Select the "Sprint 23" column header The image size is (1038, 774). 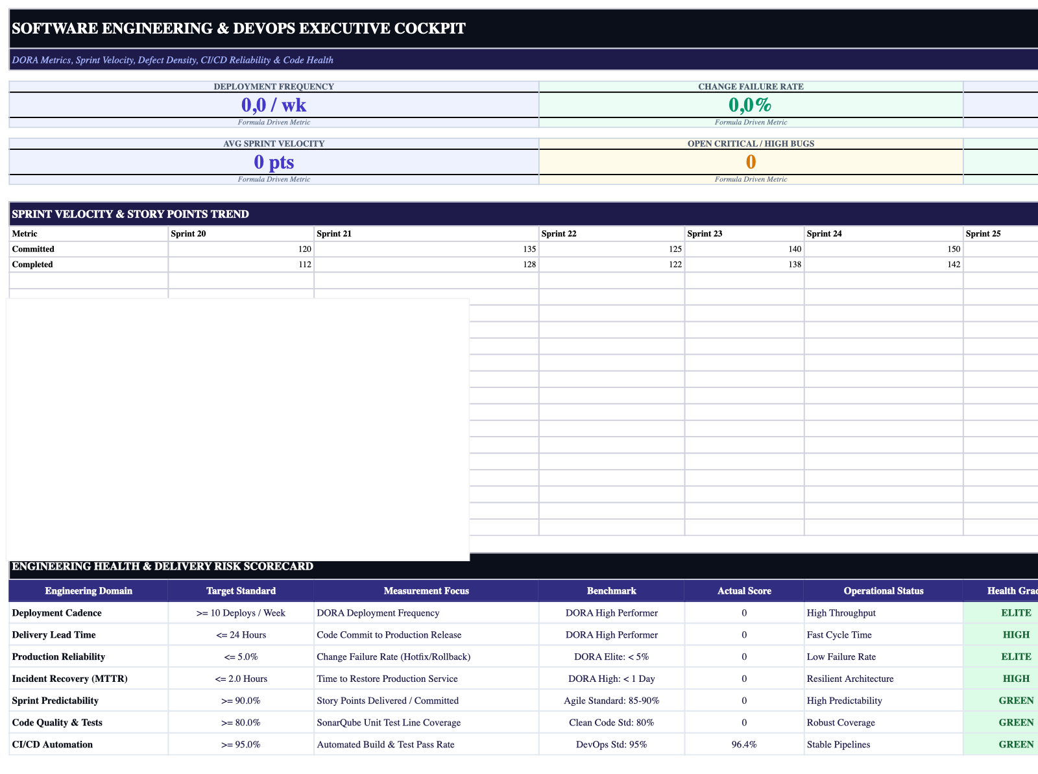tap(745, 234)
